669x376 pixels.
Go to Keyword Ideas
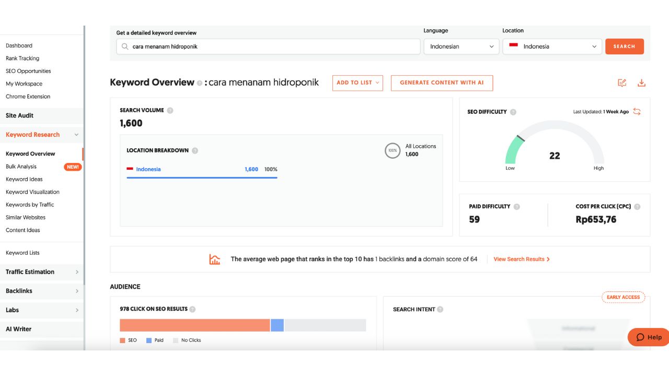click(24, 179)
